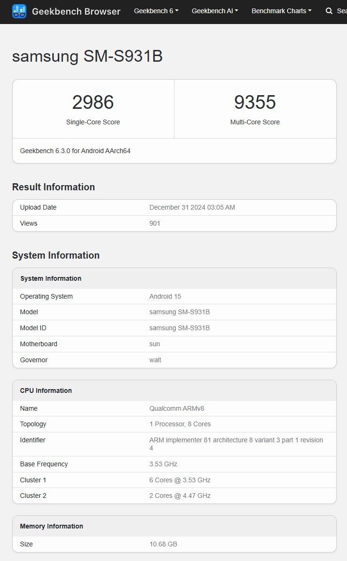The width and height of the screenshot is (347, 561).
Task: Click the Multi-Core Score panel
Action: (x=255, y=108)
